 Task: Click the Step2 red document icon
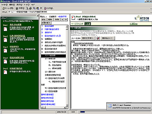[x=5, y=40]
